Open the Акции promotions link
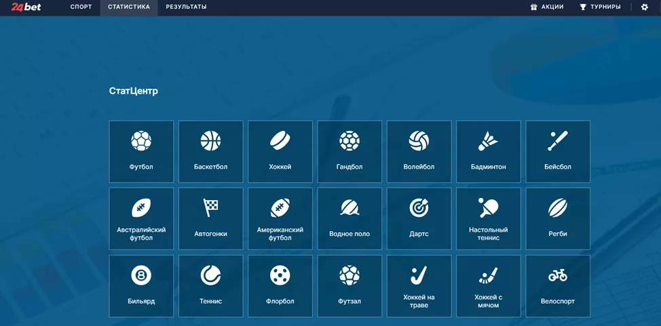 coord(547,7)
